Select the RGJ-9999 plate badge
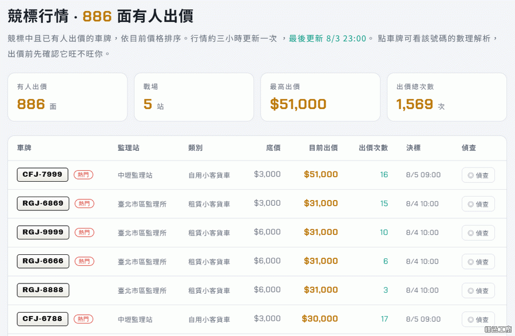Screen dimensions: 515x336 43,233
